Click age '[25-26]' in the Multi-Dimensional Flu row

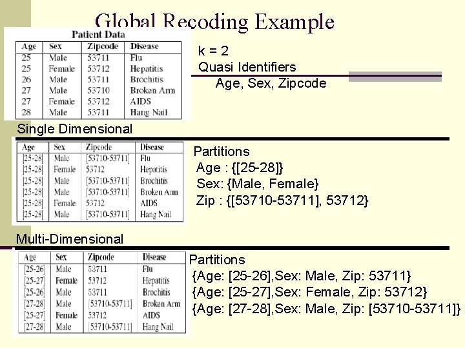pyautogui.click(x=35, y=269)
